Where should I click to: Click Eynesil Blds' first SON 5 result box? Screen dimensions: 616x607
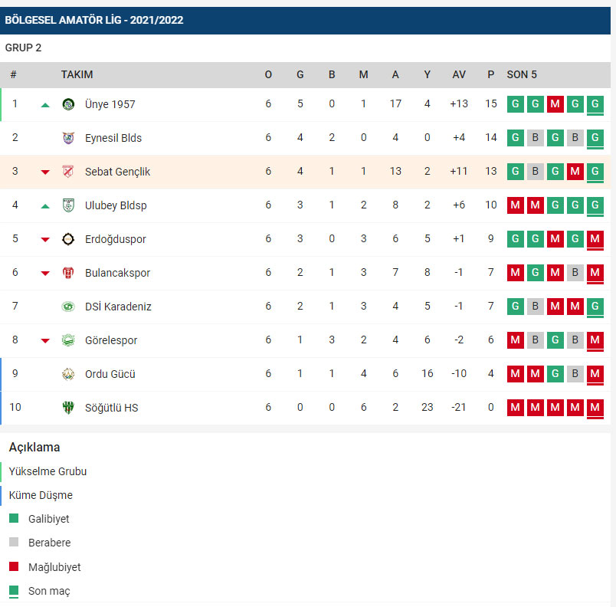pos(516,138)
